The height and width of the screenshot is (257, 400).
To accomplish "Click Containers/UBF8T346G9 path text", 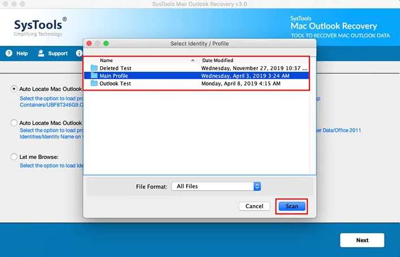I will (51, 105).
